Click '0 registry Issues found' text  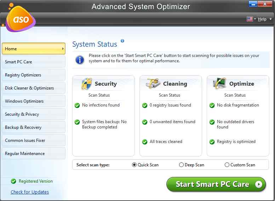tap(170, 105)
